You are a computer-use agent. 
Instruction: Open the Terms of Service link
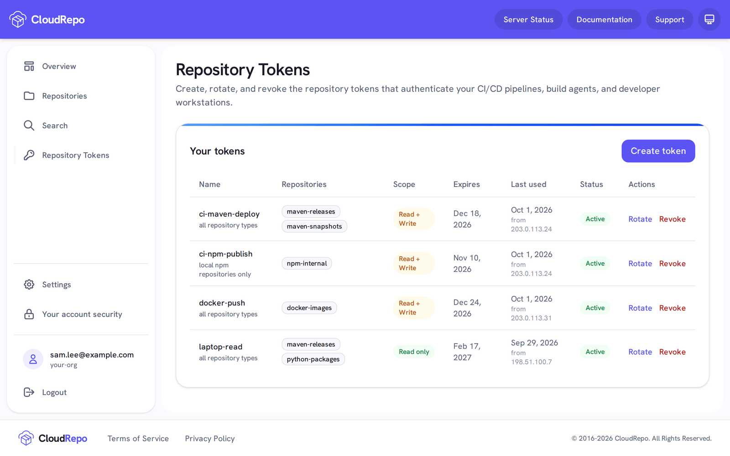tap(138, 438)
